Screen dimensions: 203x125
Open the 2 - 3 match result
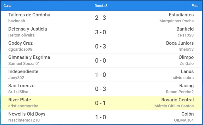pos(101,18)
